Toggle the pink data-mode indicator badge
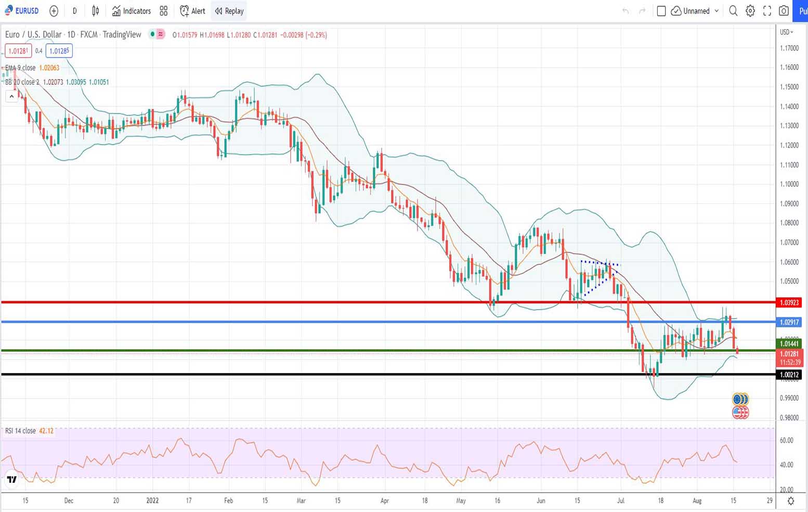This screenshot has width=808, height=512. click(x=161, y=34)
